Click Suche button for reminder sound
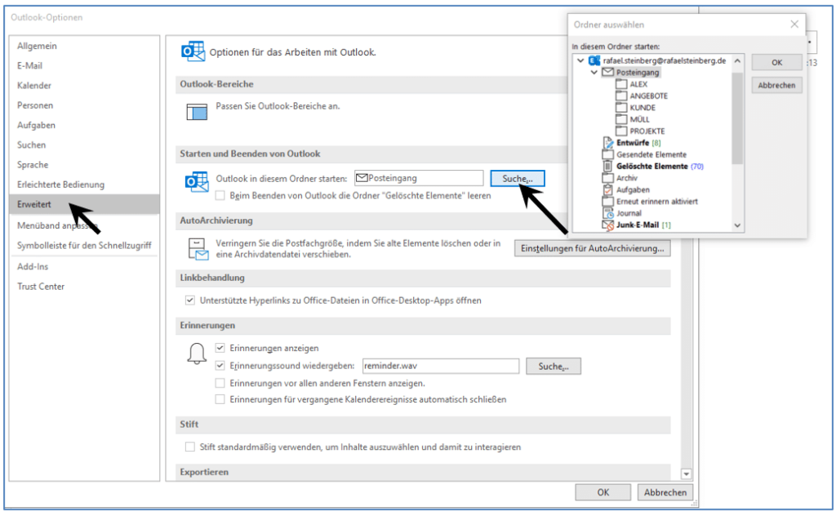Screen dimensions: 836x516 (554, 367)
